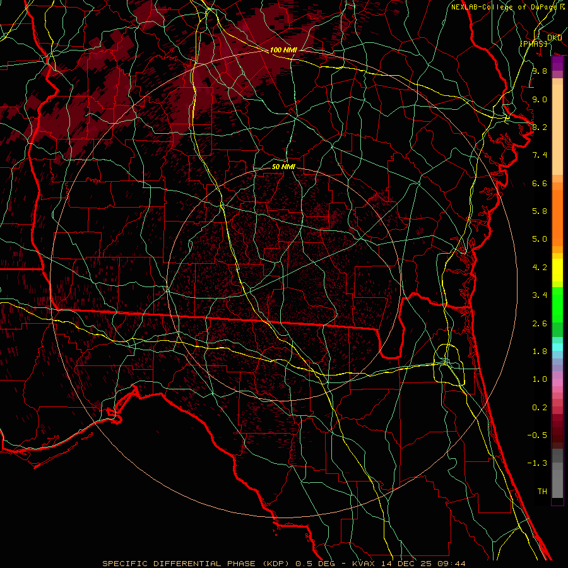Viewport: 568px width, 568px height.
Task: Click the 50 NMI range ring label
Action: [283, 167]
